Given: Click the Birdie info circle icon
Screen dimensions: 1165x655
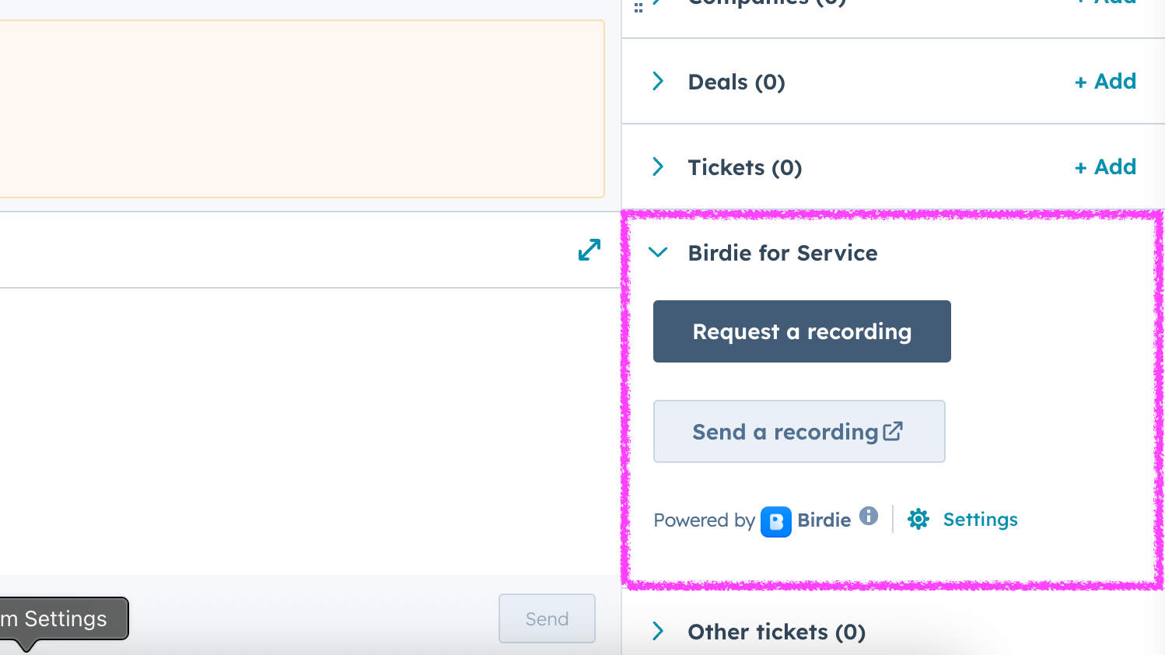Looking at the screenshot, I should click(869, 516).
